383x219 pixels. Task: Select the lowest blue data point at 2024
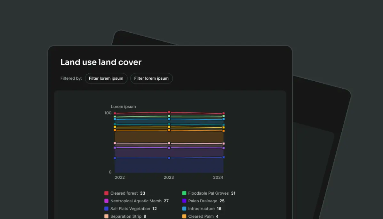223,157
